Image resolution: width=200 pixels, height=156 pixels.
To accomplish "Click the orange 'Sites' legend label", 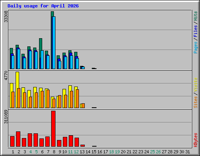I will pyautogui.click(x=195, y=102).
